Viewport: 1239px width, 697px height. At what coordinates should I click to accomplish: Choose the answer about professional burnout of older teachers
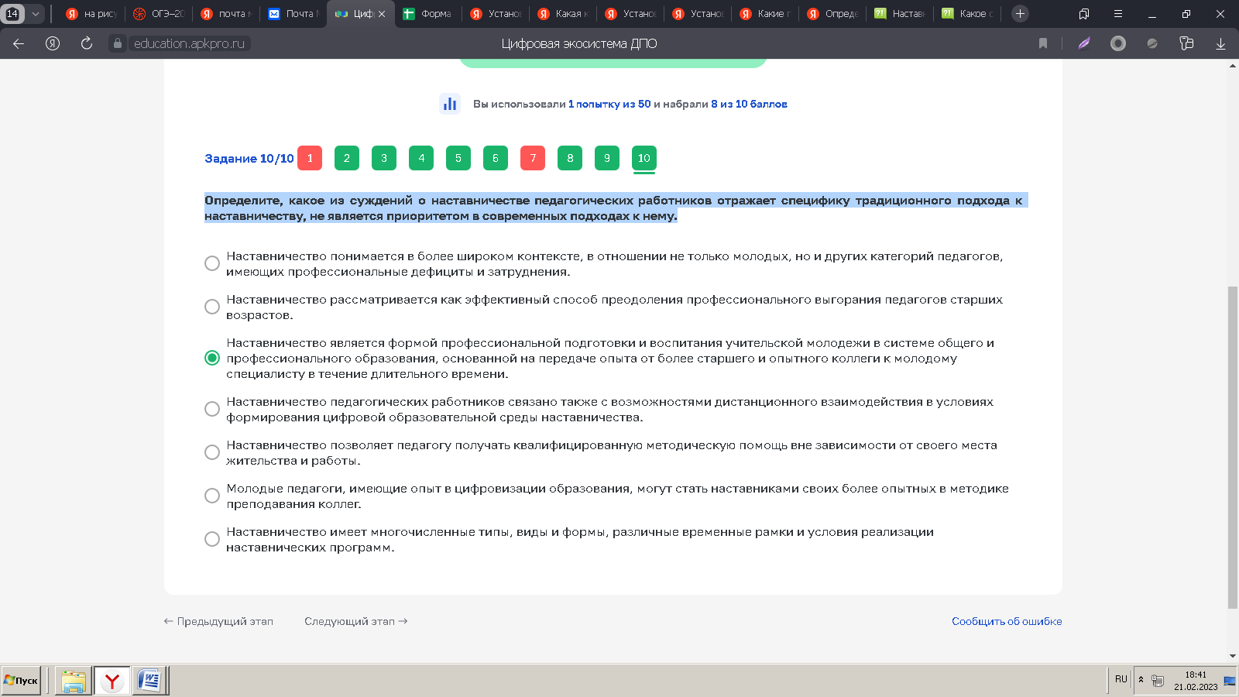212,307
